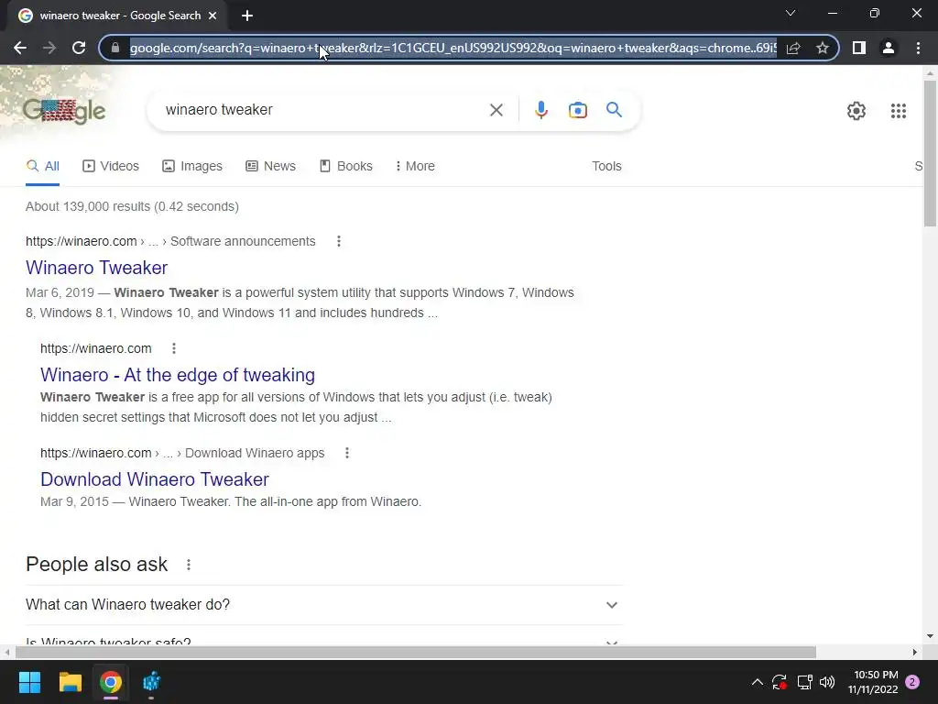This screenshot has width=938, height=704.
Task: Click the horizontal scrollbar thumb
Action: tap(416, 652)
